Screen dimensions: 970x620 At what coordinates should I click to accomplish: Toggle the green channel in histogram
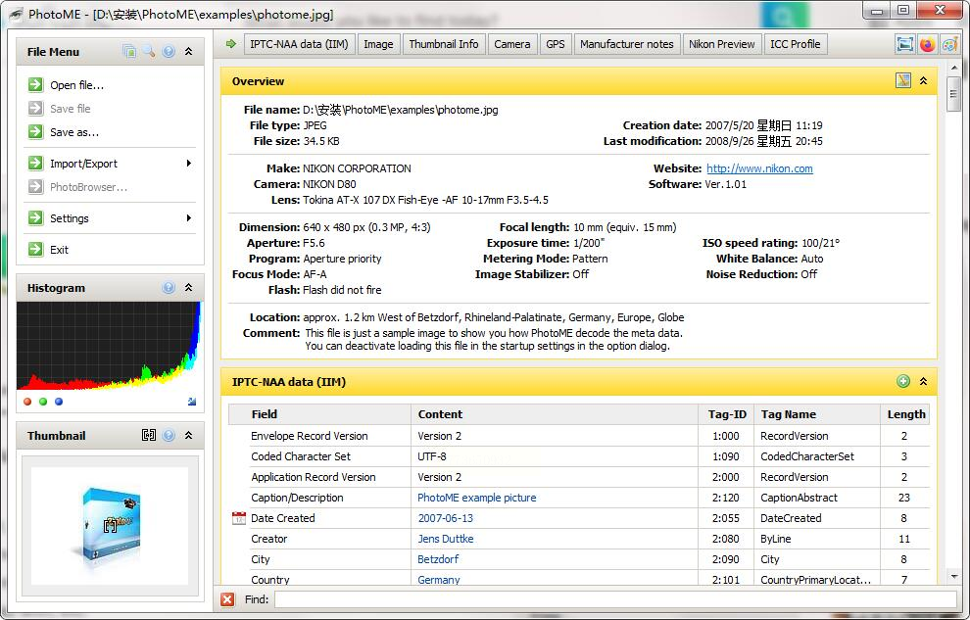click(x=43, y=402)
